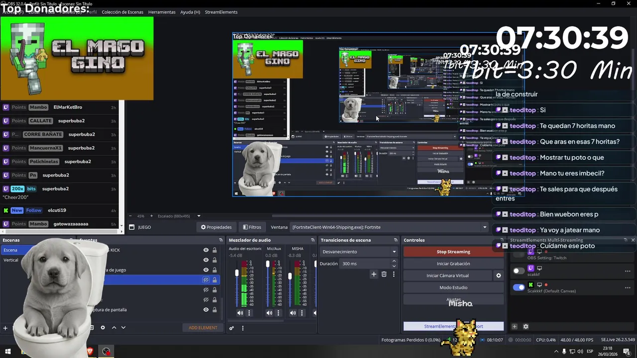This screenshot has width=637, height=358.
Task: Hide the KICK source using eye
Action: coord(206,250)
